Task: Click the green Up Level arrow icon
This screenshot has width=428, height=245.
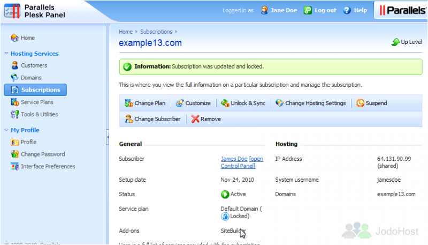Action: click(395, 42)
